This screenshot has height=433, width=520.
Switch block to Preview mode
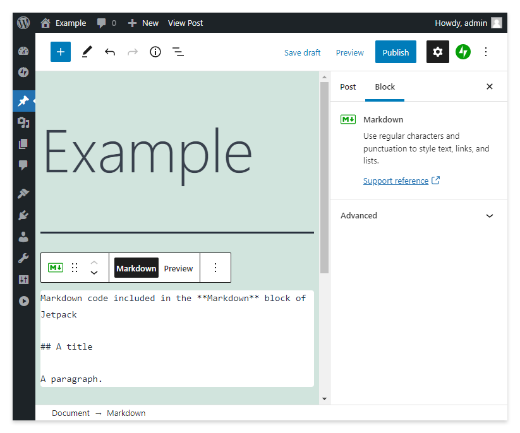[178, 268]
